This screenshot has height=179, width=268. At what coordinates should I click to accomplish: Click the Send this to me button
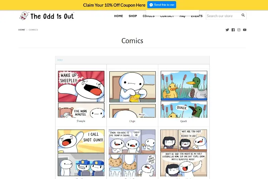tap(162, 5)
